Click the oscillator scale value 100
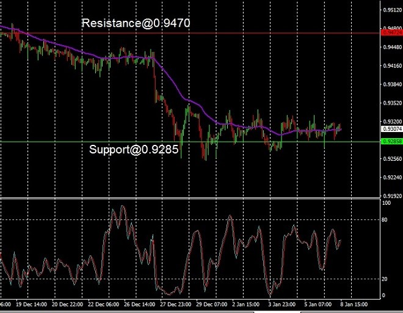 (x=387, y=203)
